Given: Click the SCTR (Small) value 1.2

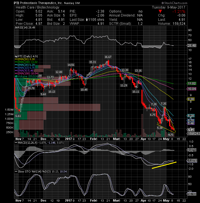Looking at the screenshot, I should point(140,24).
